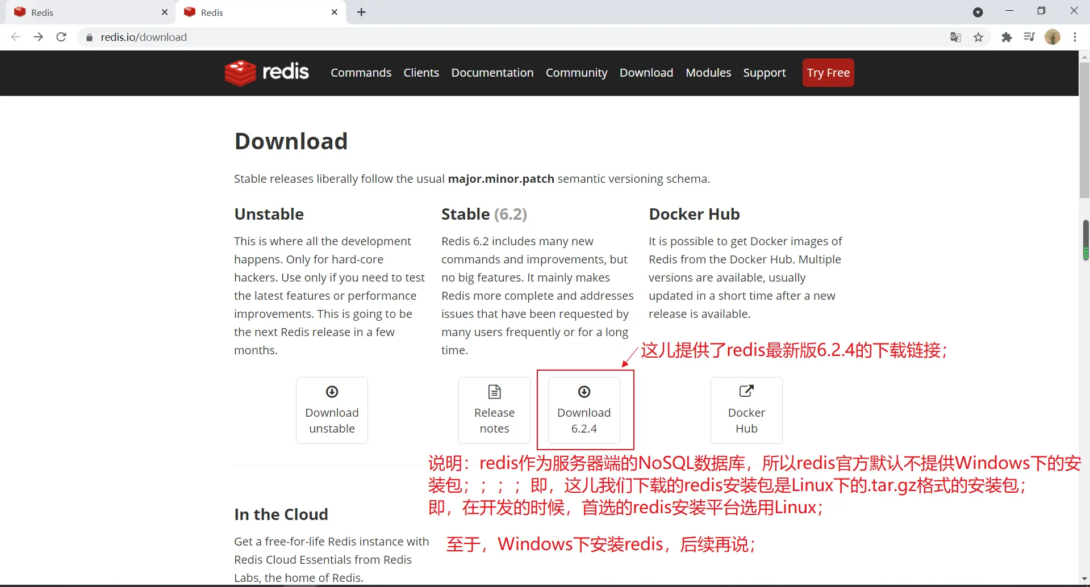Image resolution: width=1090 pixels, height=587 pixels.
Task: Click the Docker Hub section heading
Action: coord(694,214)
